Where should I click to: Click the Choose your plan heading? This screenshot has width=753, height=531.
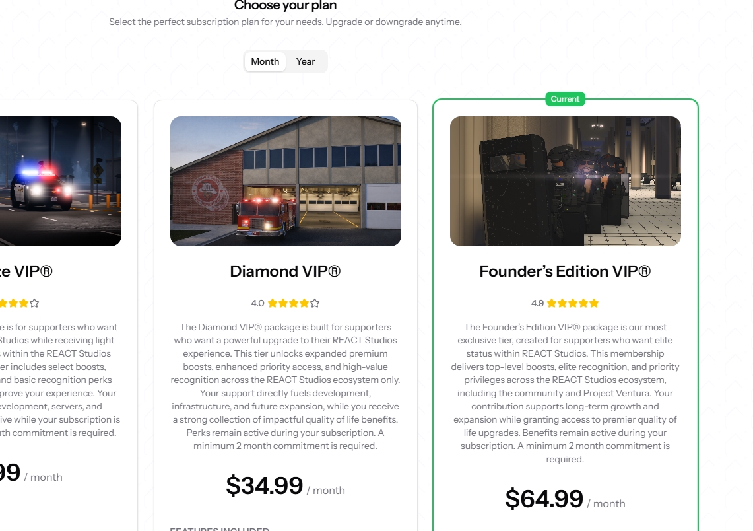tap(285, 6)
